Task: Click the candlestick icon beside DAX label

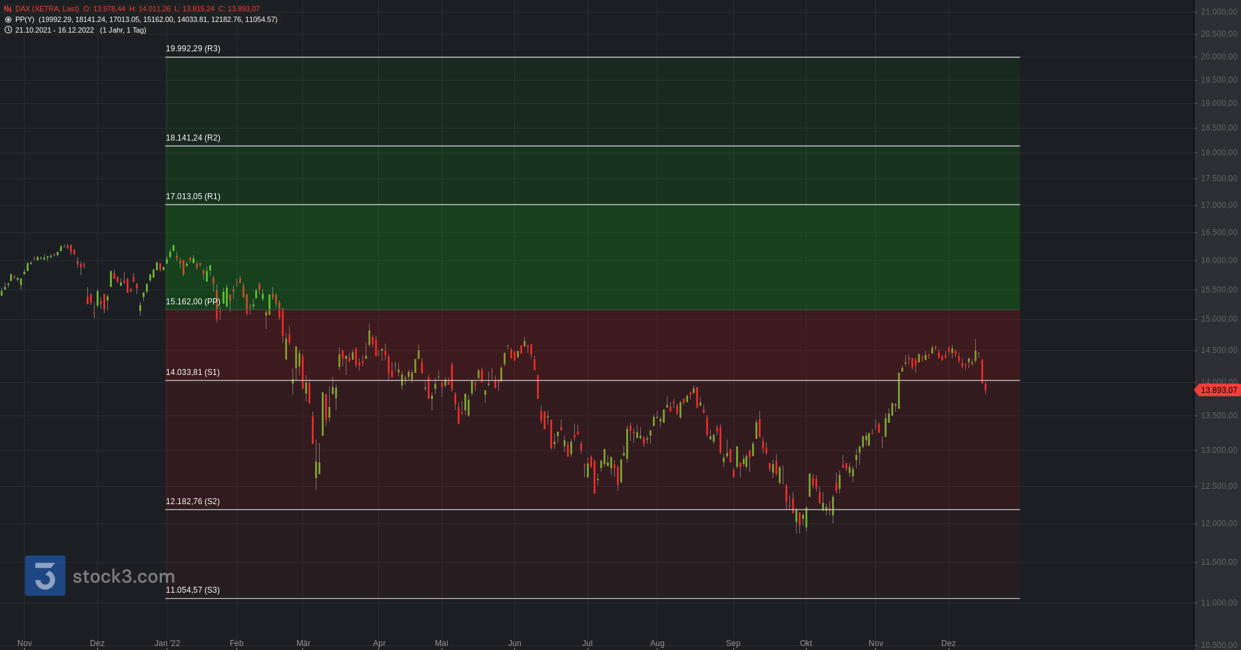Action: click(8, 9)
